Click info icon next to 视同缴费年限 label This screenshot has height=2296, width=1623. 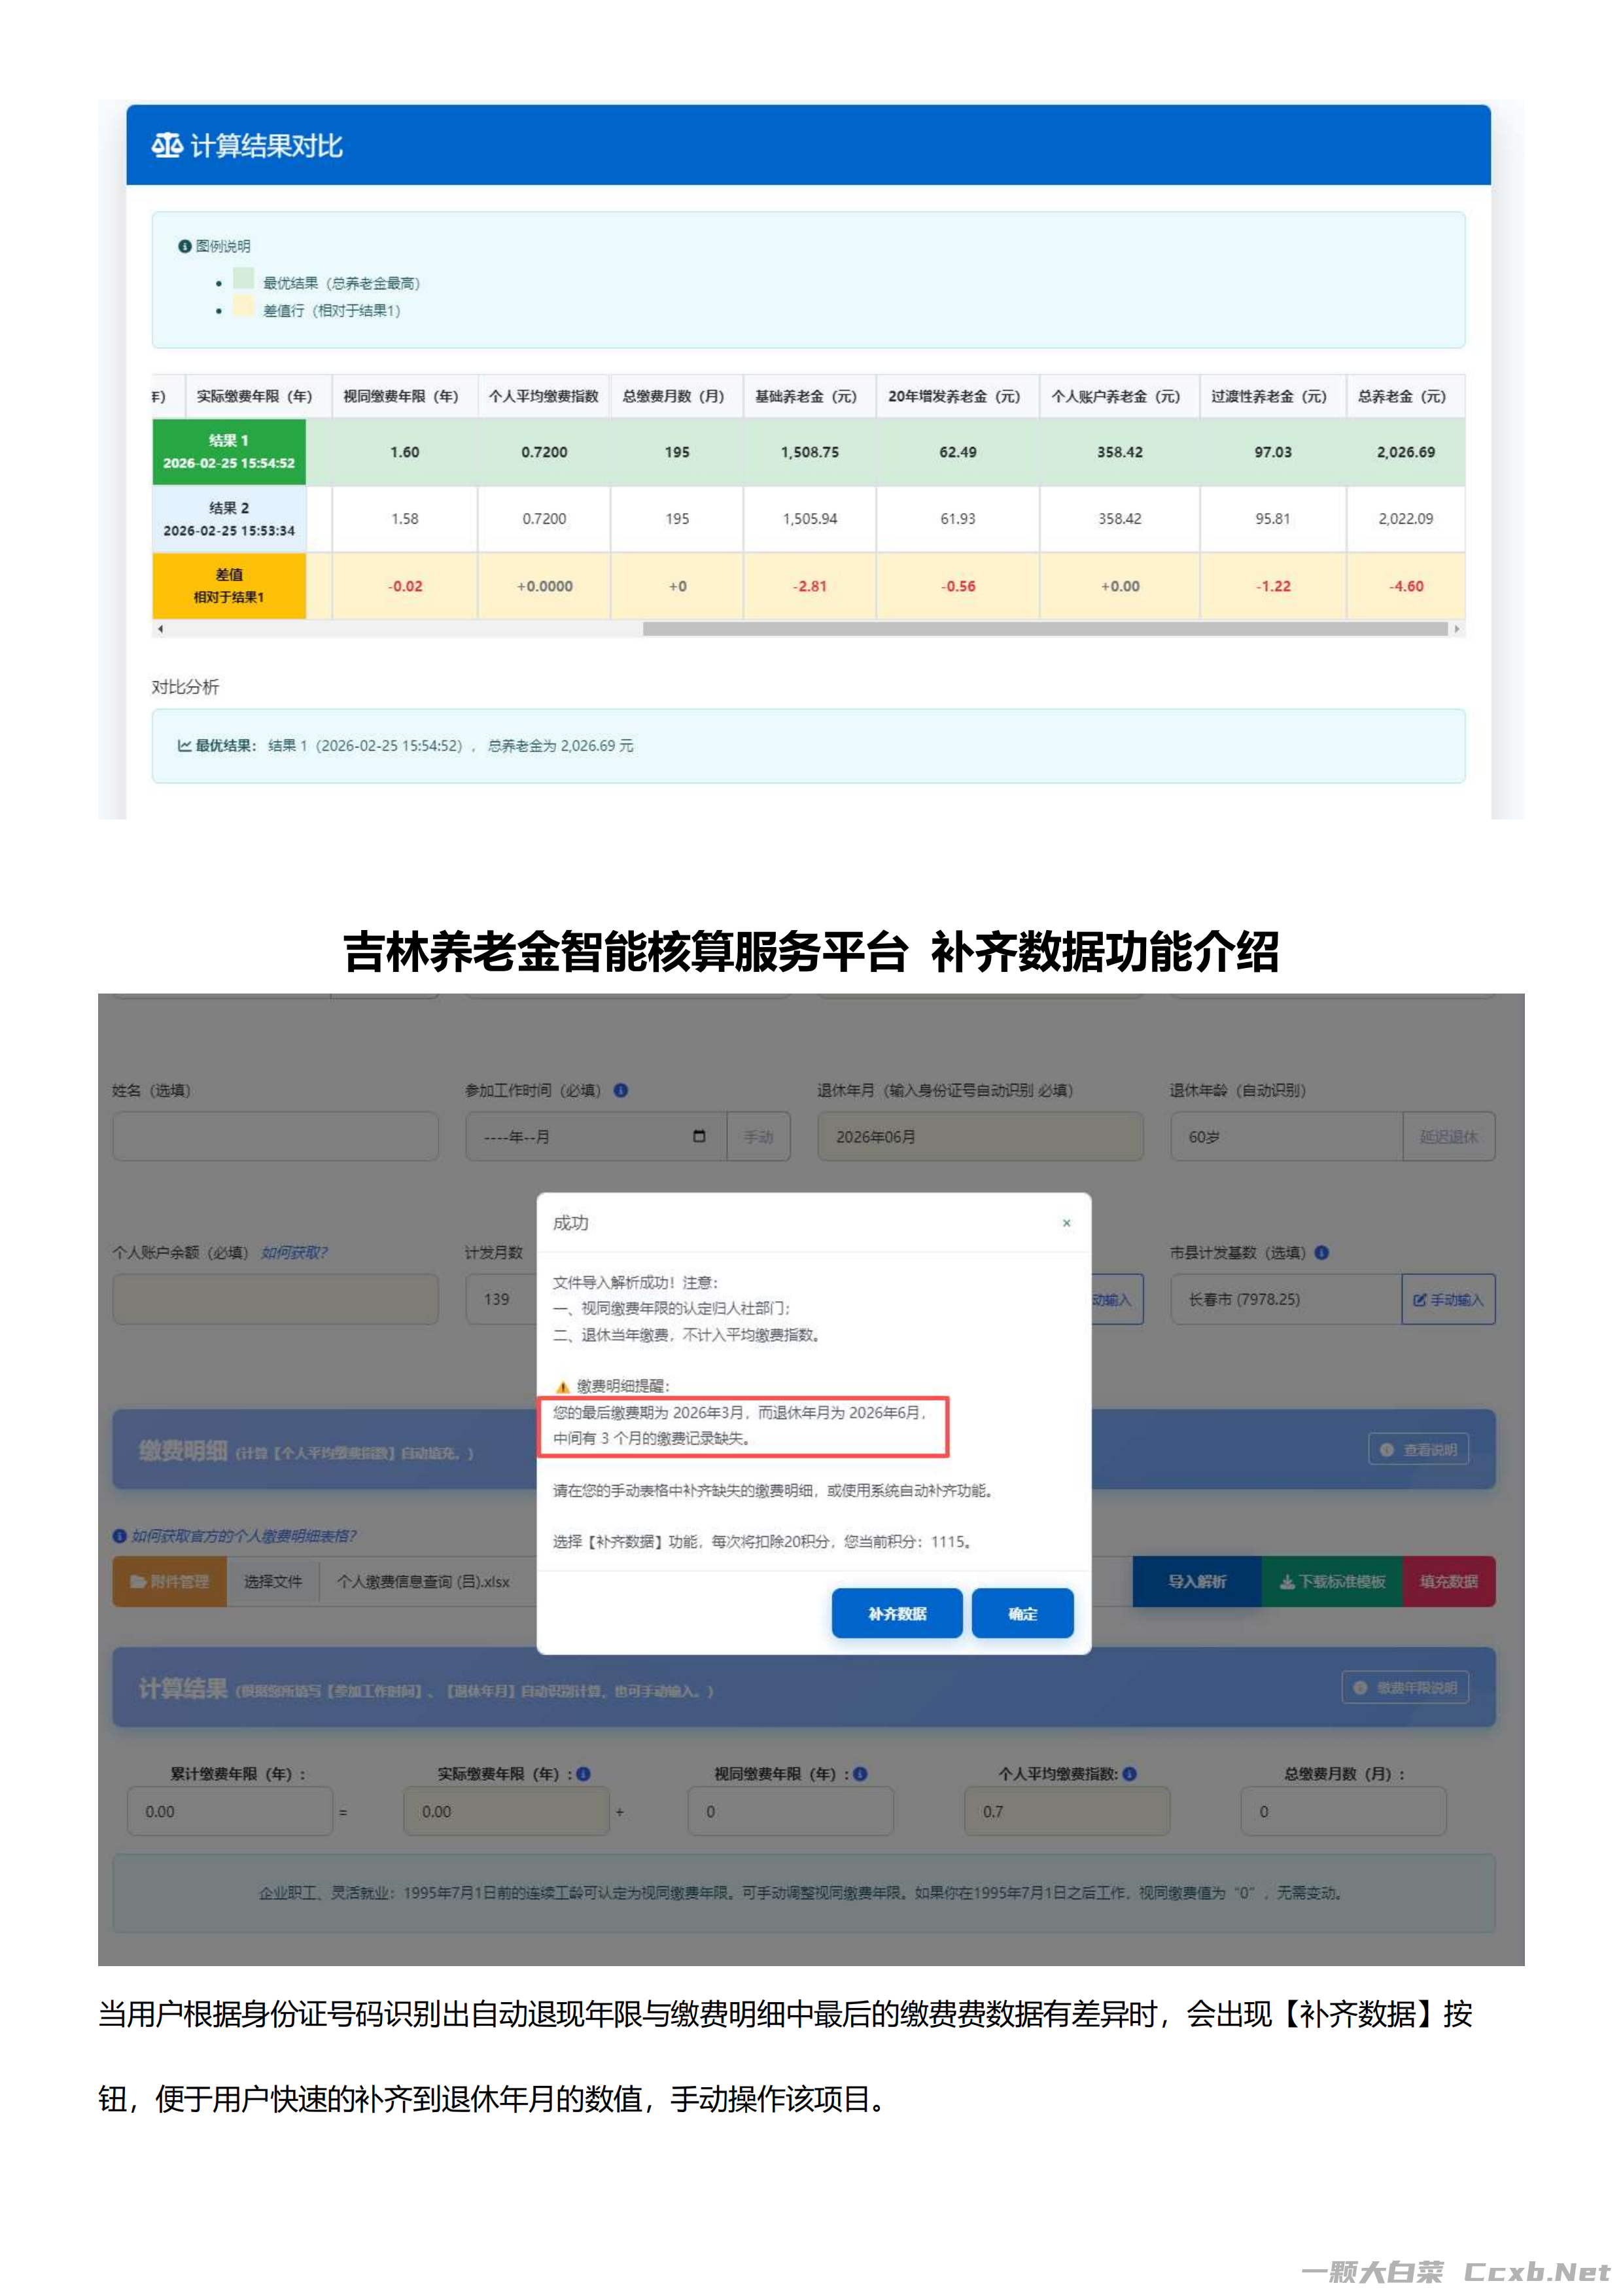coord(860,1773)
